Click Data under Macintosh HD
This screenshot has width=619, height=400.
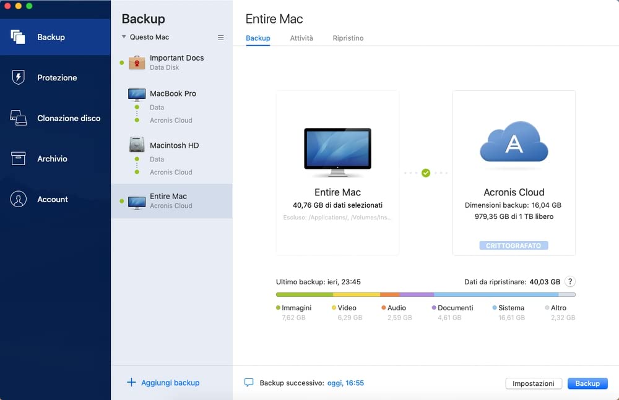157,160
